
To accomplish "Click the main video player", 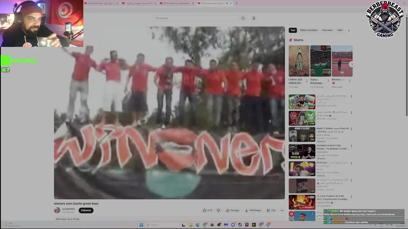I will point(169,113).
